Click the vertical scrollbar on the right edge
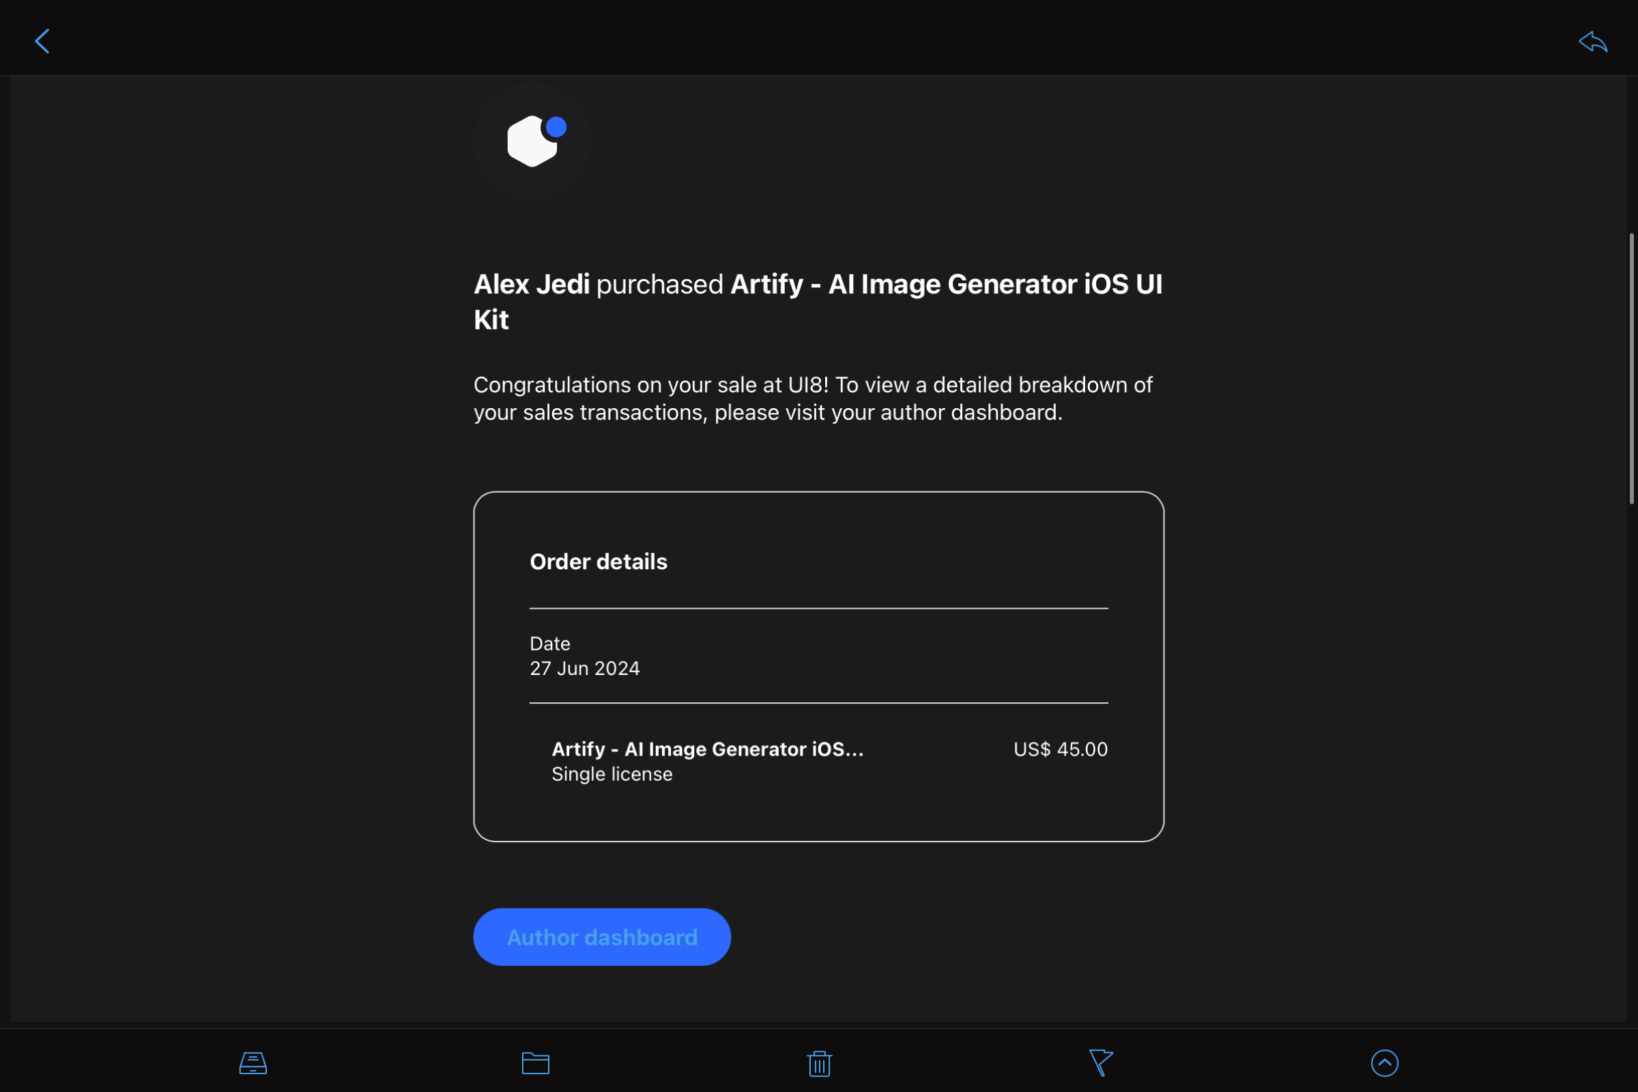Screen dimensions: 1638x1092 [1631, 369]
